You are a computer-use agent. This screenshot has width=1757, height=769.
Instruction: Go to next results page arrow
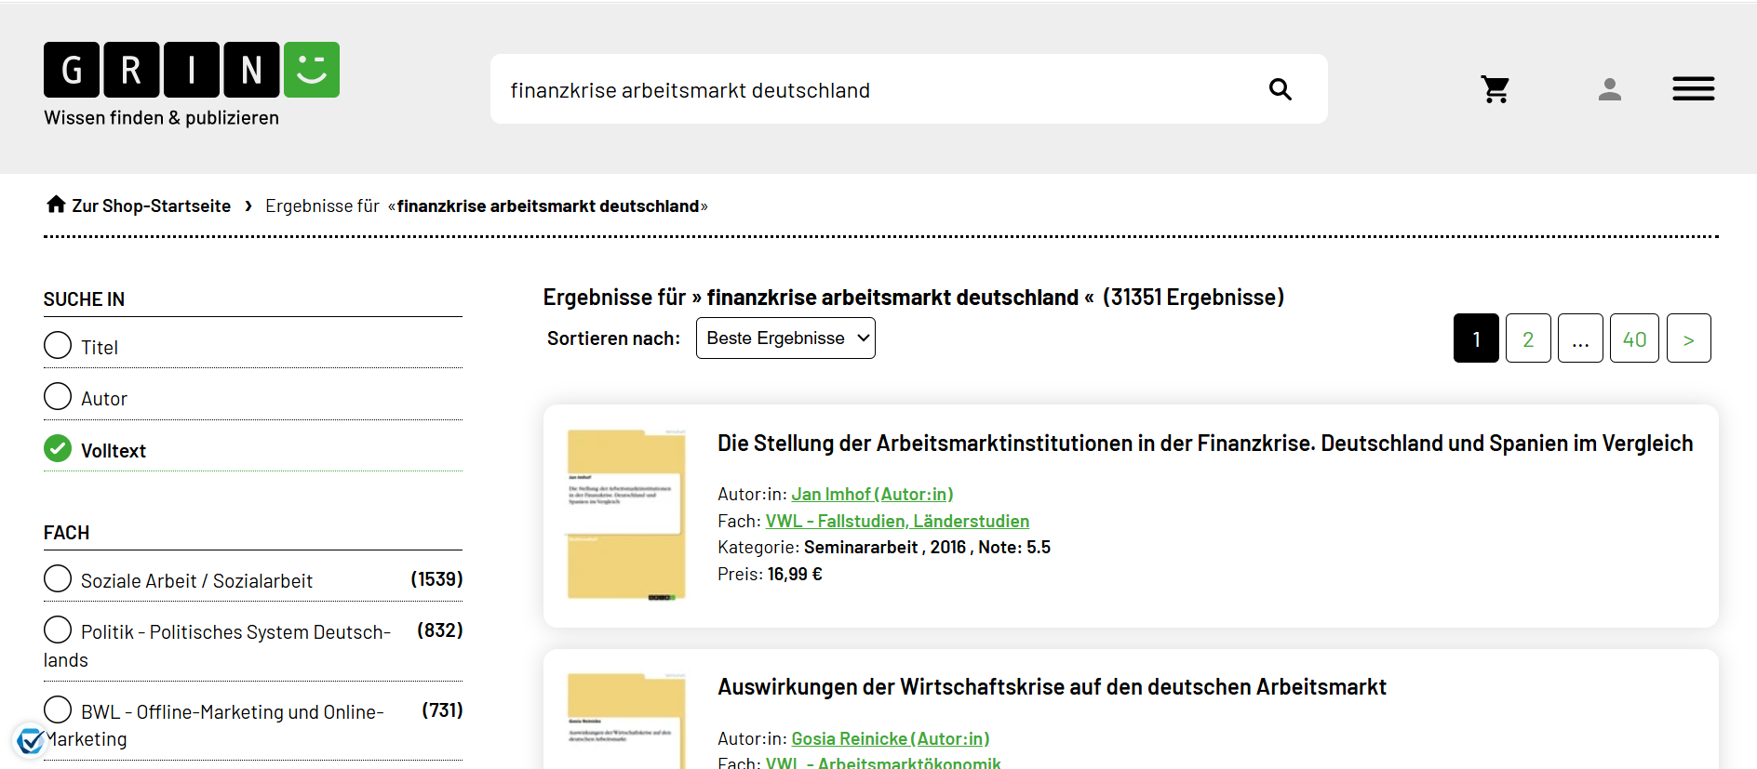point(1687,338)
